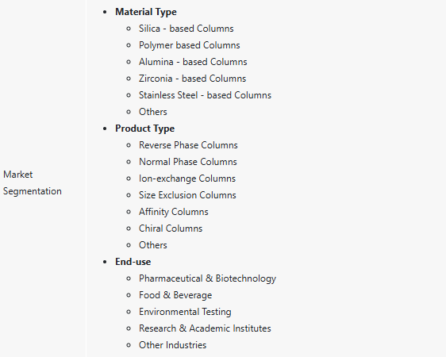The height and width of the screenshot is (357, 446).
Task: Click Normal Phase Columns entry
Action: (x=188, y=162)
